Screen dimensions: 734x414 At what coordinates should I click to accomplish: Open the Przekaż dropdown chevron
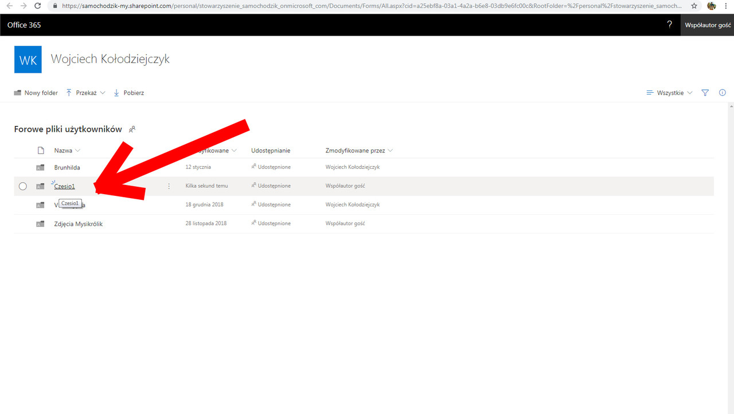click(103, 92)
